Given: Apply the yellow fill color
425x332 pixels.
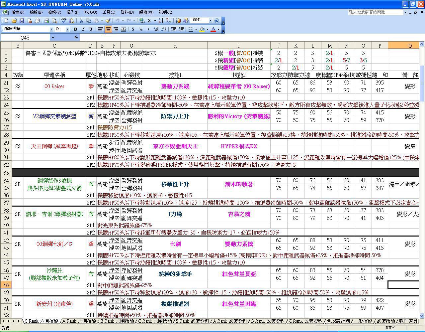Looking at the screenshot, I should click(202, 29).
